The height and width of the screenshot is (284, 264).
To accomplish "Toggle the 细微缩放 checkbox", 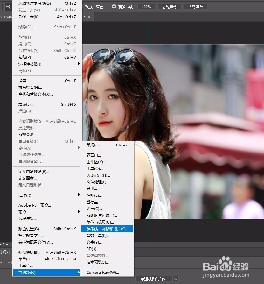I will [x=114, y=6].
